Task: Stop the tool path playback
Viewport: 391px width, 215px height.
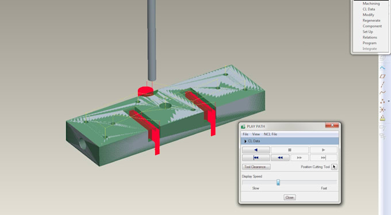Action: 289,150
